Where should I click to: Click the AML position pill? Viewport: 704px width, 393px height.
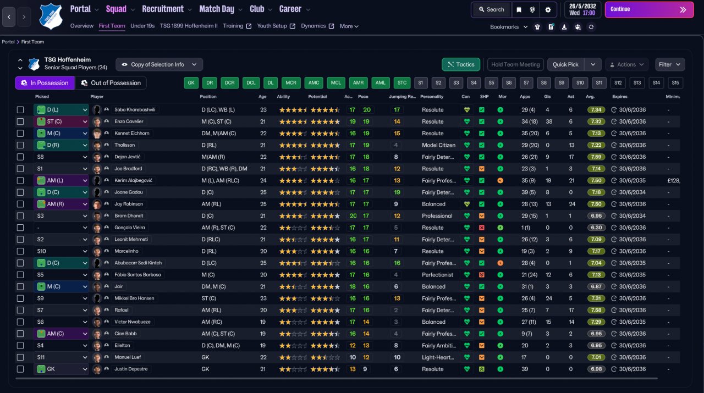pos(380,83)
